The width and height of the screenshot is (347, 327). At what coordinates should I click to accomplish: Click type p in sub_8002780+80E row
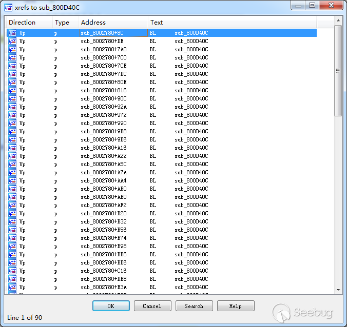click(x=55, y=83)
